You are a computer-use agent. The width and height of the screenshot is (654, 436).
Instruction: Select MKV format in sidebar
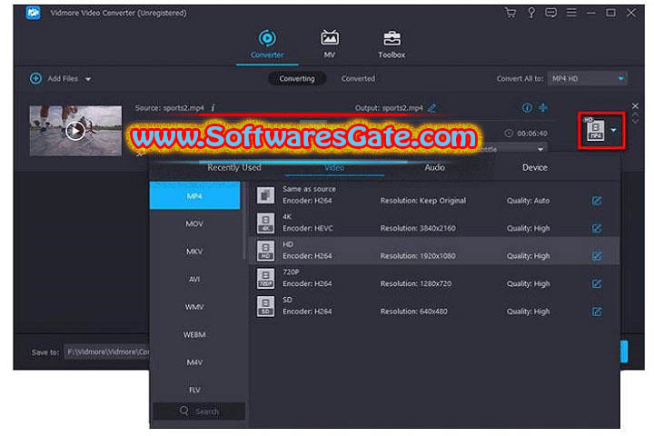coord(194,252)
